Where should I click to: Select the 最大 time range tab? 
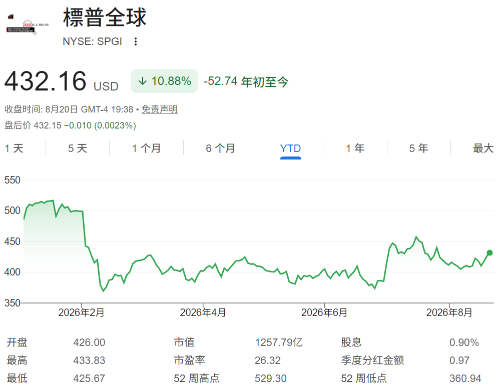[x=483, y=148]
